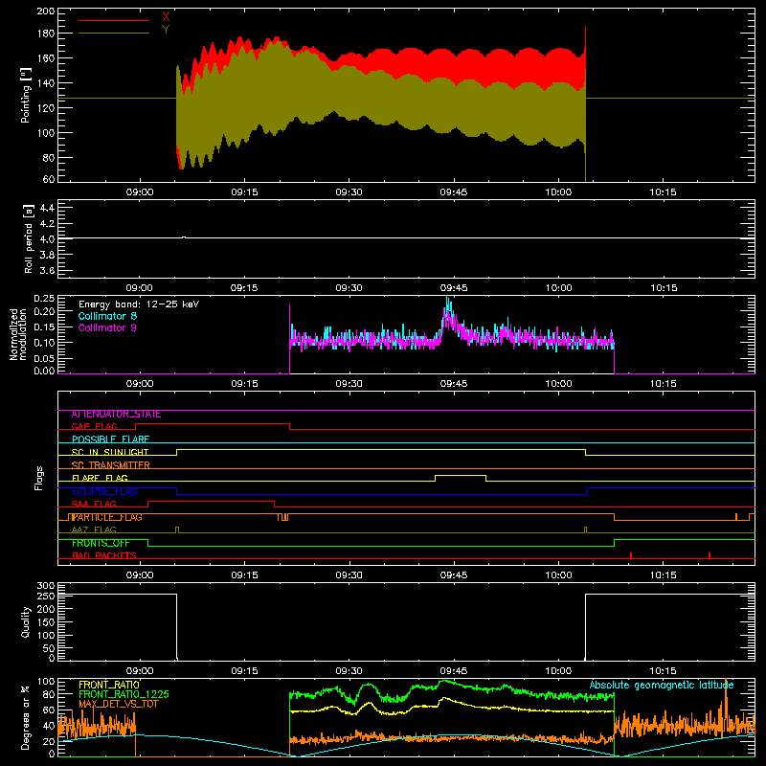Select the red X legend line sample
766x766 pixels.
point(114,20)
